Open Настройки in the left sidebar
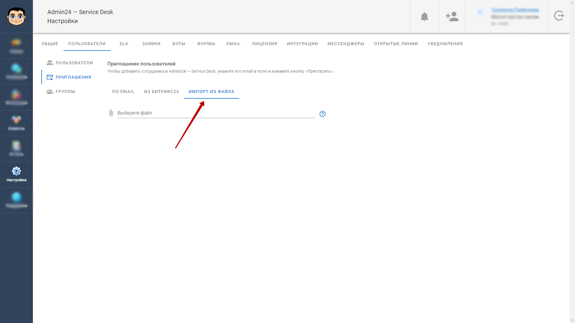The image size is (575, 323). coord(16,174)
